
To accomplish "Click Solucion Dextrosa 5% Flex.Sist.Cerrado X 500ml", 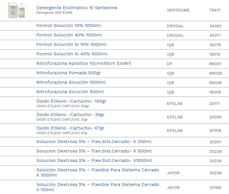I will 94,151.
